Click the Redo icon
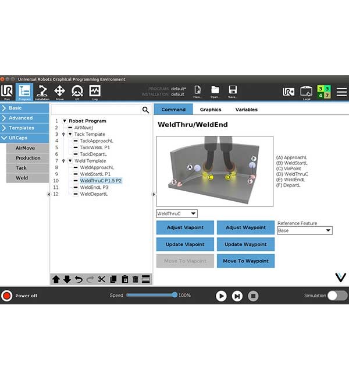349x379 pixels. (90, 279)
